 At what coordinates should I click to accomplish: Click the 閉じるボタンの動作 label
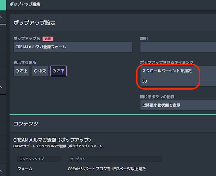coord(157,97)
